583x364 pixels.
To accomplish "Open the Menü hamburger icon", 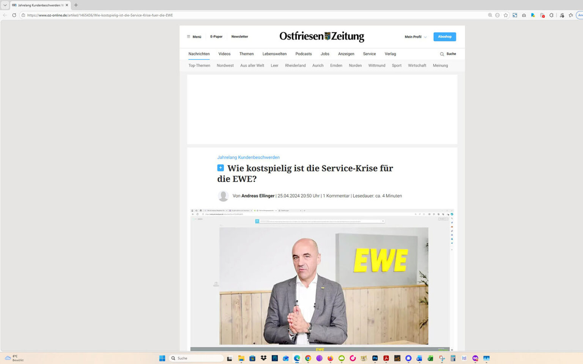I will click(189, 36).
